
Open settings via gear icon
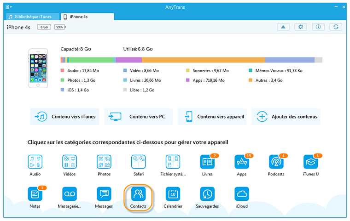(x=301, y=27)
